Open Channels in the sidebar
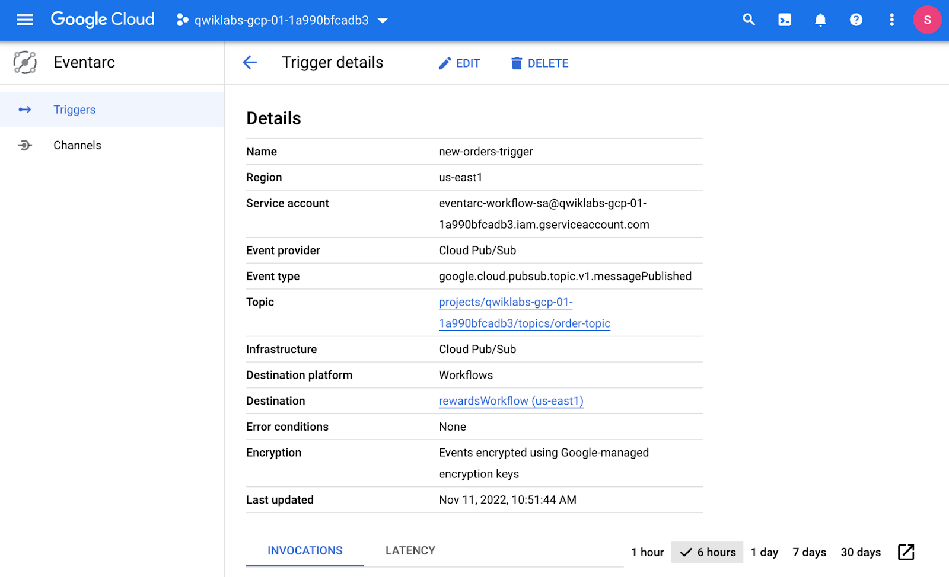Screen dimensions: 949x577 [77, 145]
